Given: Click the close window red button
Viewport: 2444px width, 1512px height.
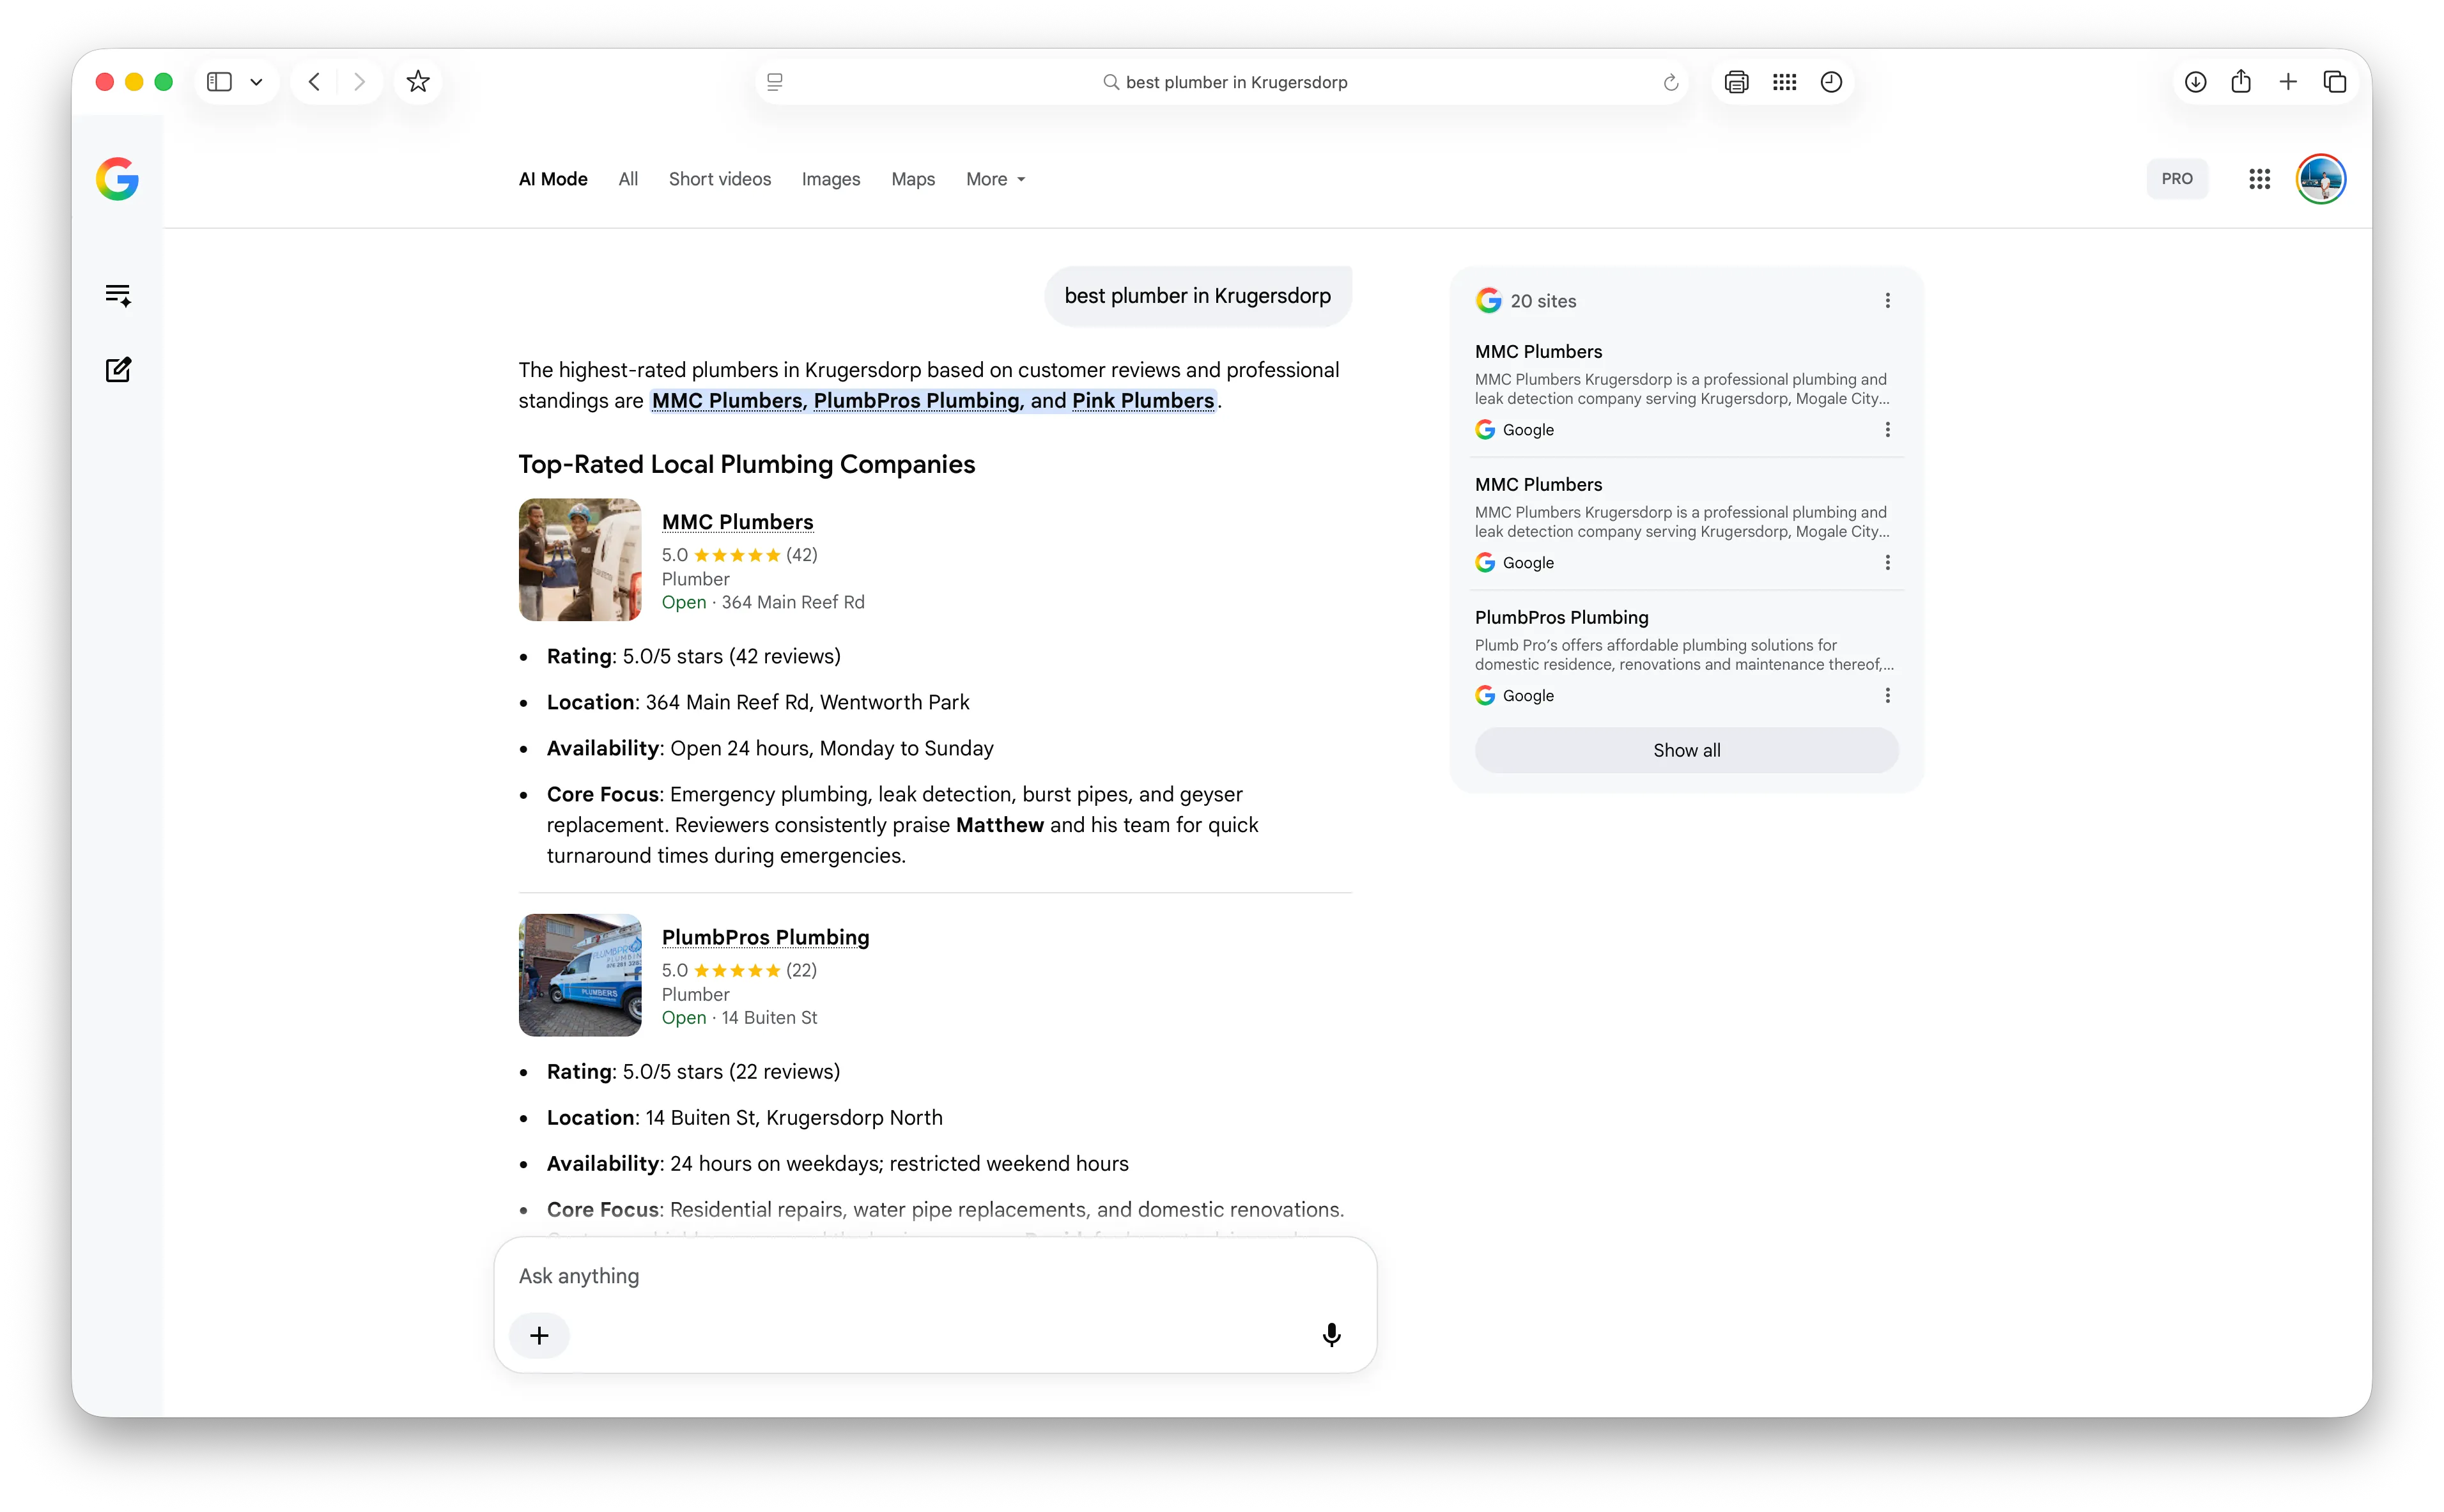Looking at the screenshot, I should click(x=104, y=82).
